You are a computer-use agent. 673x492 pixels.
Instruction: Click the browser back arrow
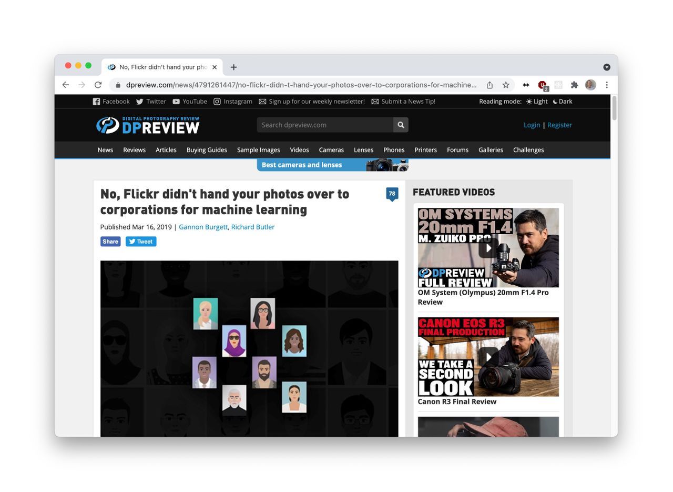65,85
